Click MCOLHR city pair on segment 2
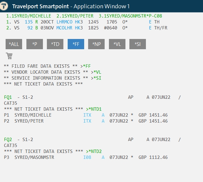Image resolution: width=203 pixels, height=182 pixels. 64,28
